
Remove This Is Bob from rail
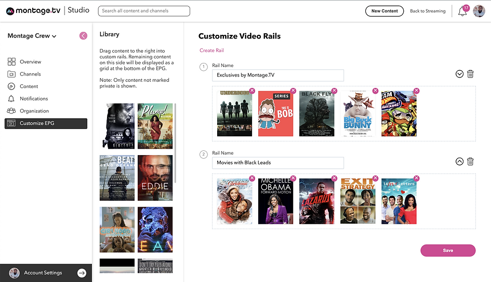click(x=293, y=91)
